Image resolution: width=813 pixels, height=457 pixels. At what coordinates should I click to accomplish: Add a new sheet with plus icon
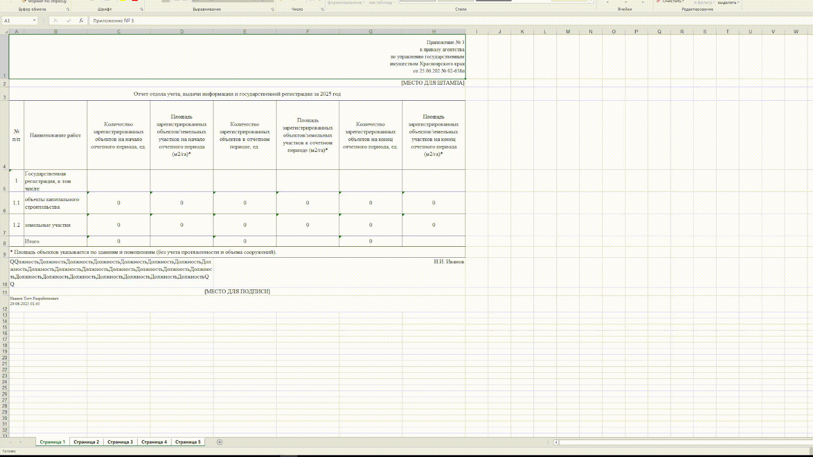[x=219, y=442]
